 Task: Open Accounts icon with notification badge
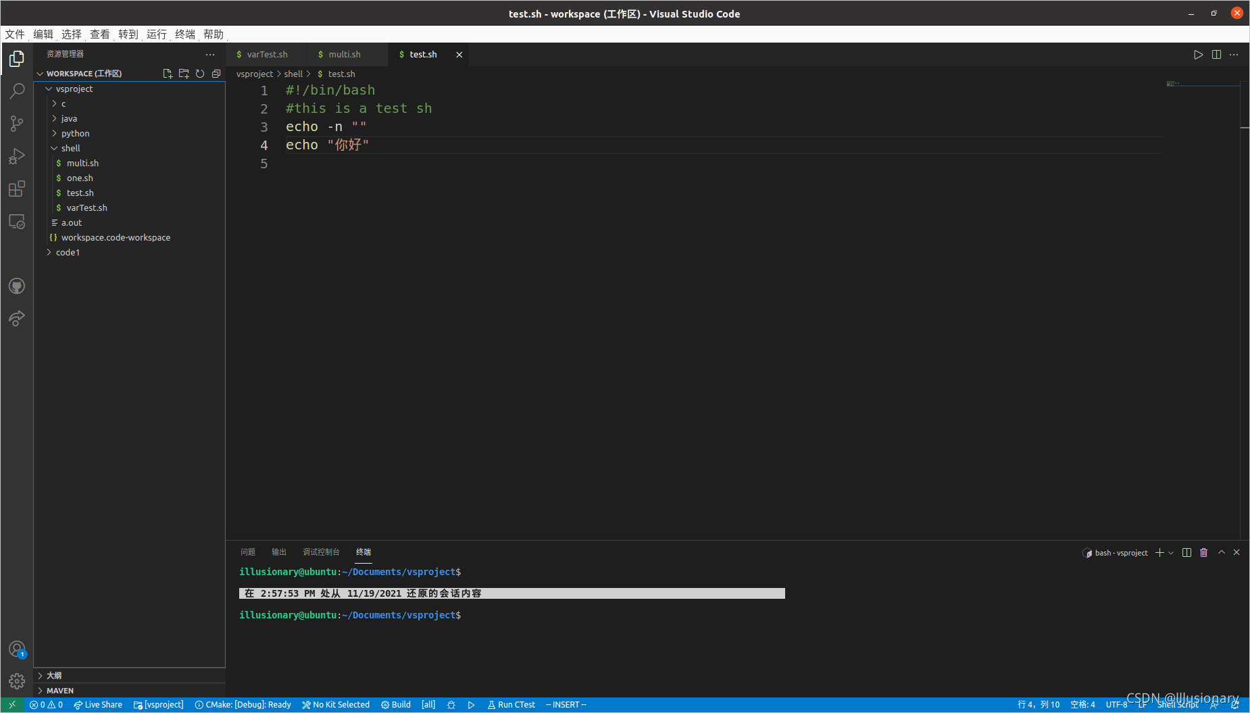[x=17, y=648]
